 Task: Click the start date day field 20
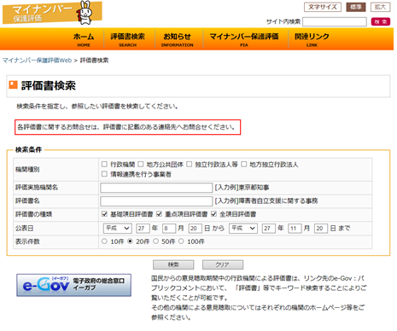point(196,228)
